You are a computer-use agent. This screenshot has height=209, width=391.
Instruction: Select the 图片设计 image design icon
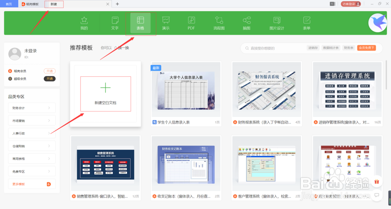point(277,20)
